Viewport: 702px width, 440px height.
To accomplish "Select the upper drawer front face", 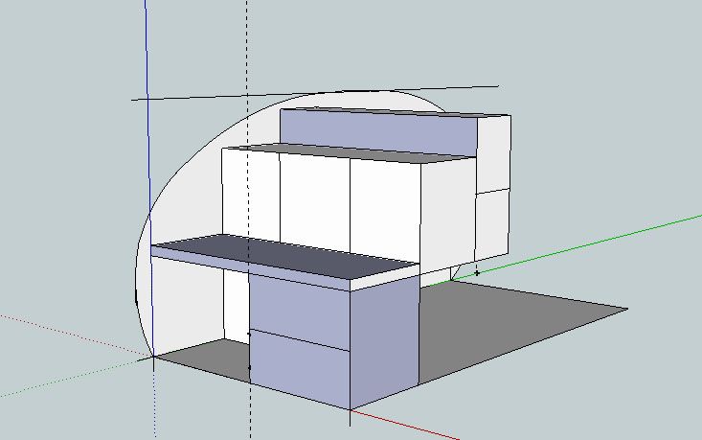I will pyautogui.click(x=299, y=311).
